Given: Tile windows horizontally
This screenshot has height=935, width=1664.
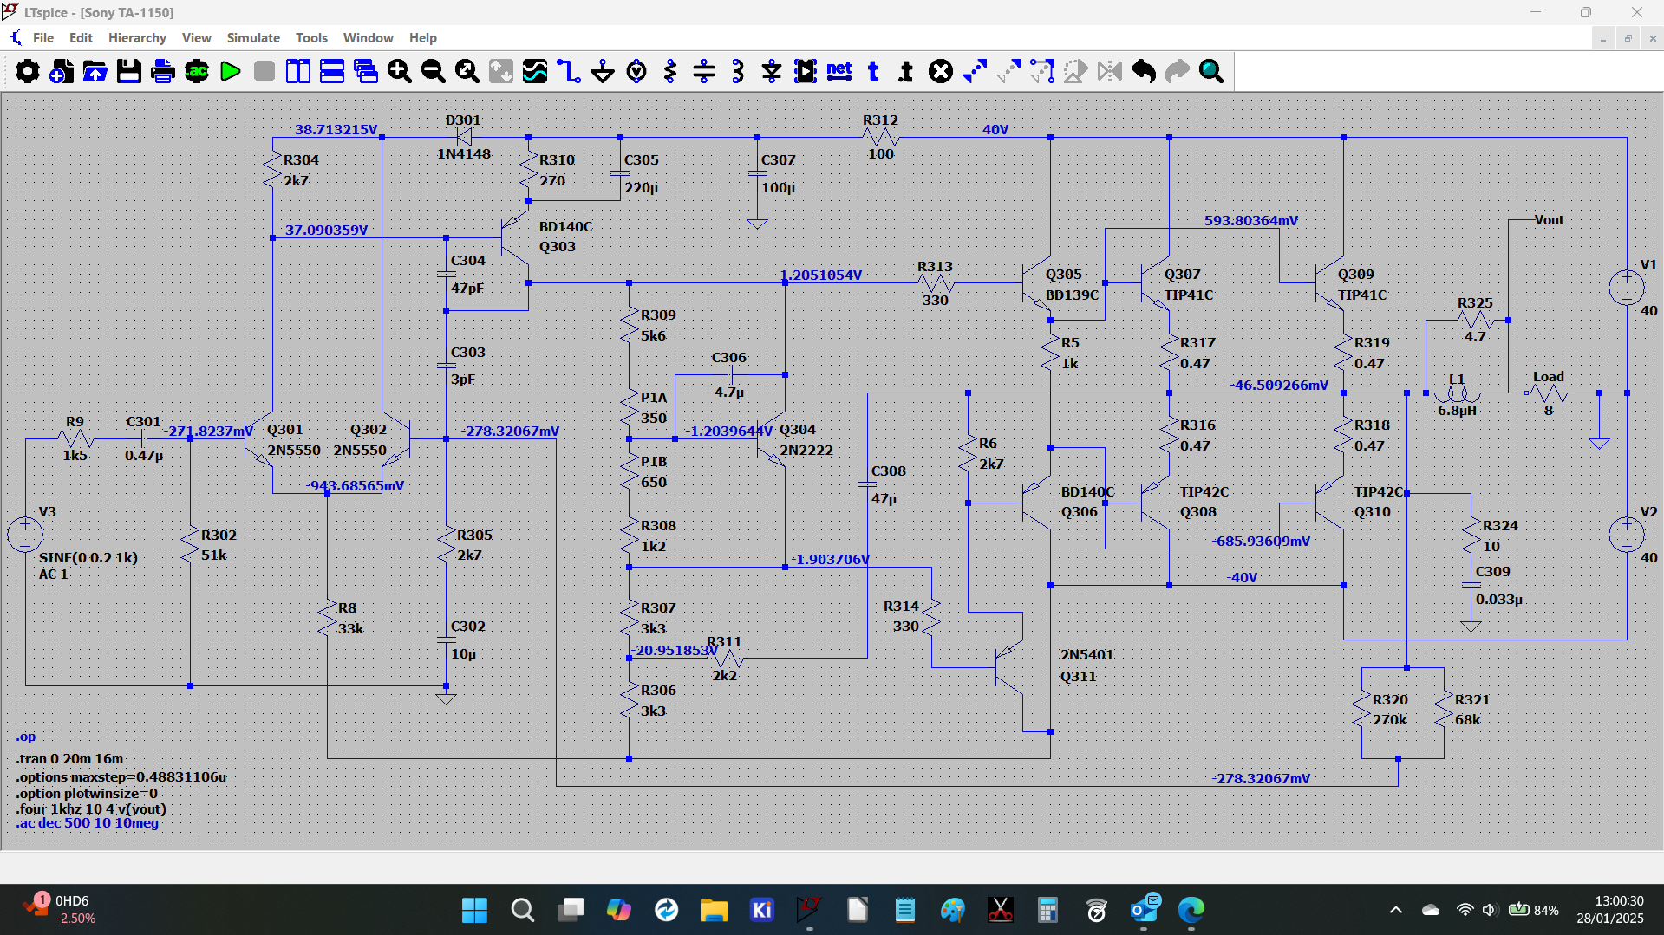Looking at the screenshot, I should 332,71.
